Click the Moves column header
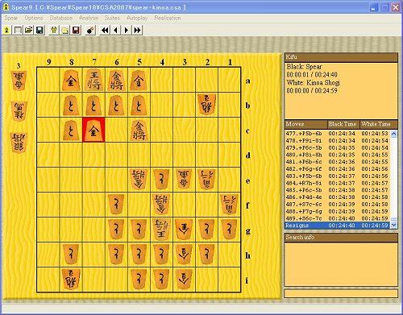Image resolution: width=403 pixels, height=315 pixels. 305,124
